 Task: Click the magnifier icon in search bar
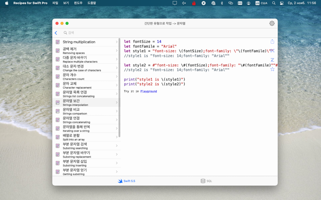click(65, 33)
